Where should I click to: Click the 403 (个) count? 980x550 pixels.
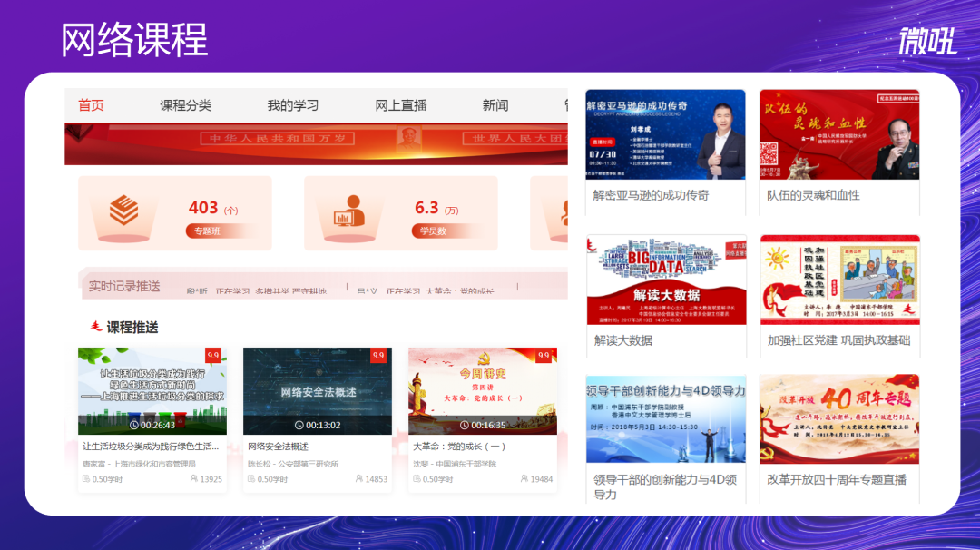pyautogui.click(x=213, y=208)
